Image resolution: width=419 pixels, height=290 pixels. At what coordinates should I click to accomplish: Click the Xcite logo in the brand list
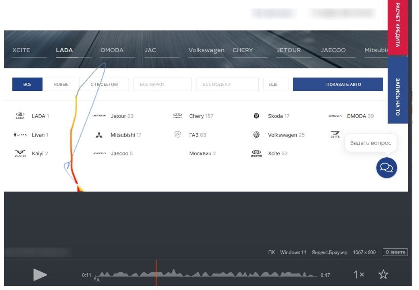[256, 153]
